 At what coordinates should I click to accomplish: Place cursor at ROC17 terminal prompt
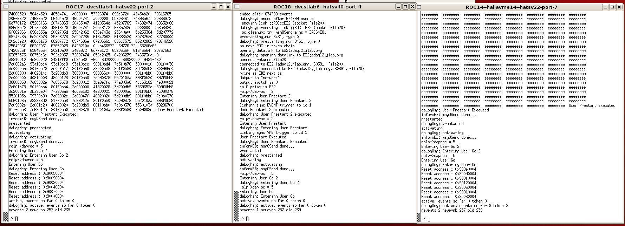click(x=17, y=219)
